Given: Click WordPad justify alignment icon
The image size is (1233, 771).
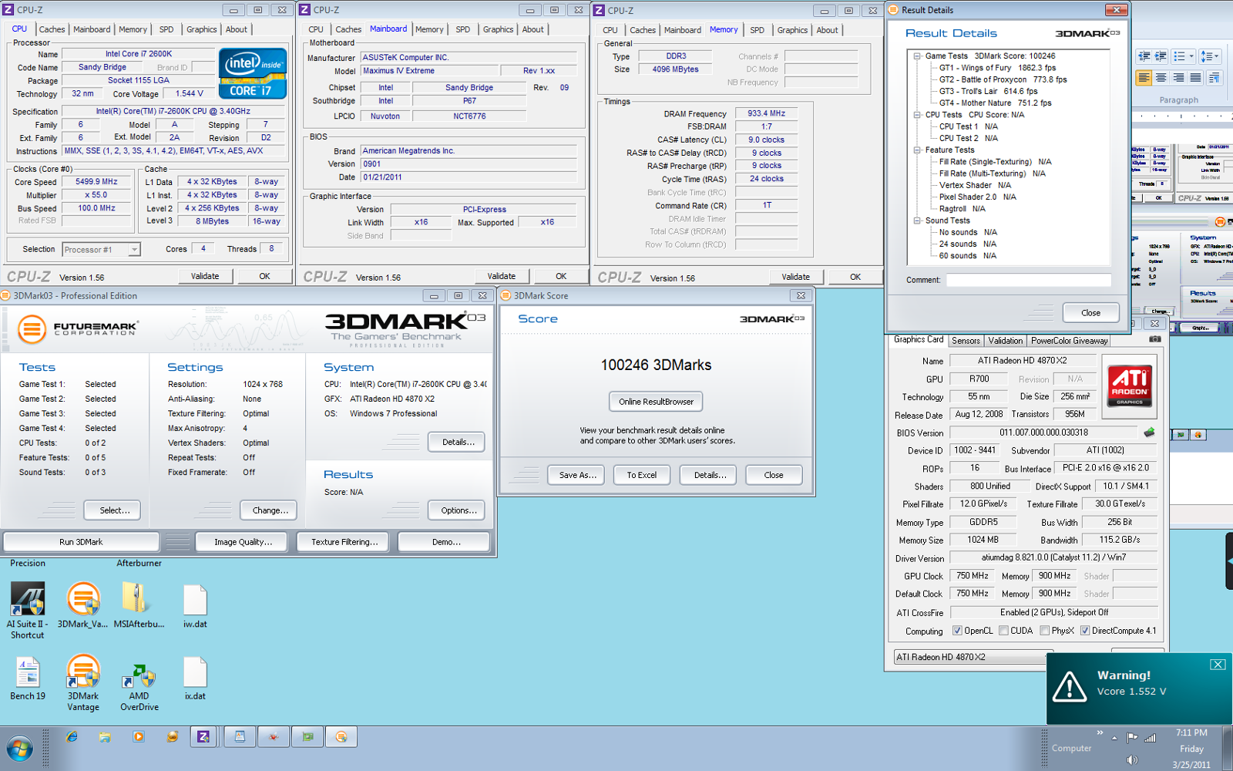Looking at the screenshot, I should [x=1194, y=78].
